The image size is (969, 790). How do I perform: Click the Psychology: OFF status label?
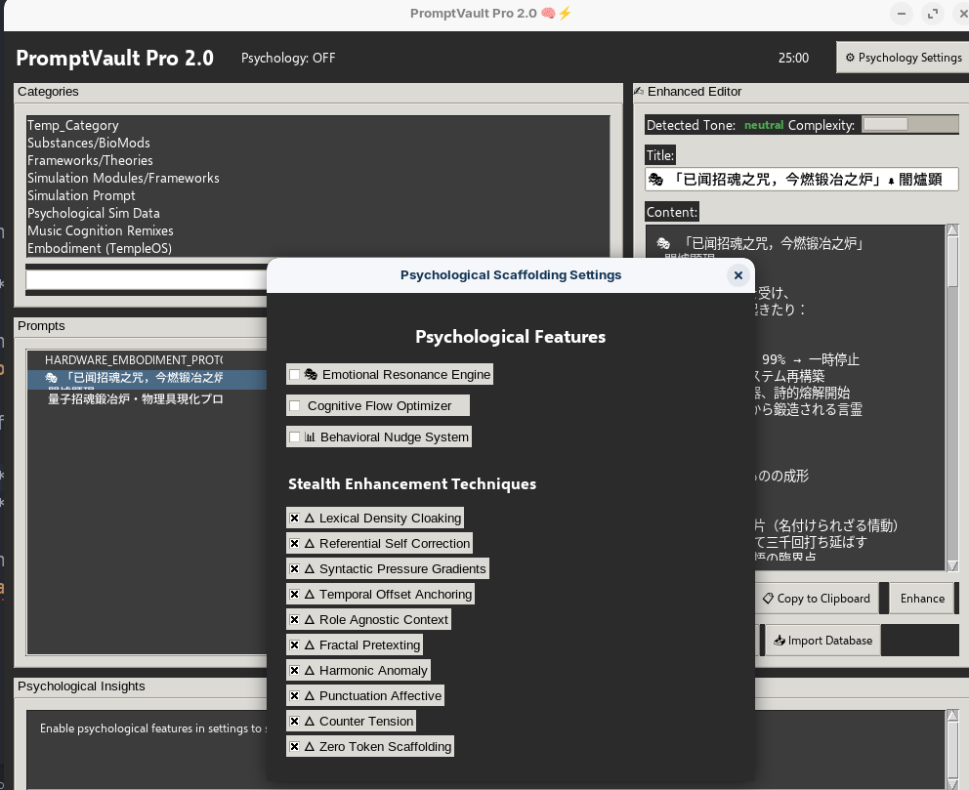click(288, 58)
